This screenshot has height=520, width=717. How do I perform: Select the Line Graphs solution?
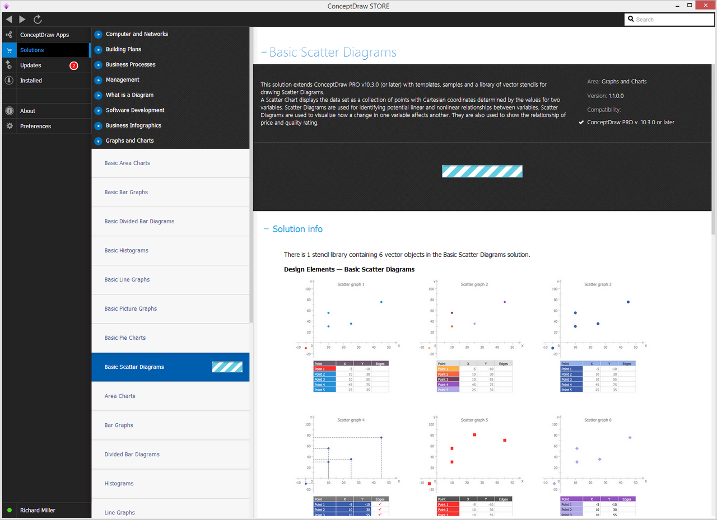pos(170,508)
